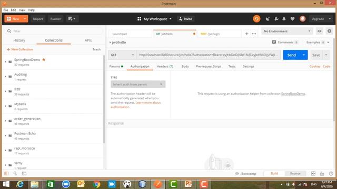Toggle the sidebar icon in status bar
This screenshot has width=337, height=189.
(6, 174)
